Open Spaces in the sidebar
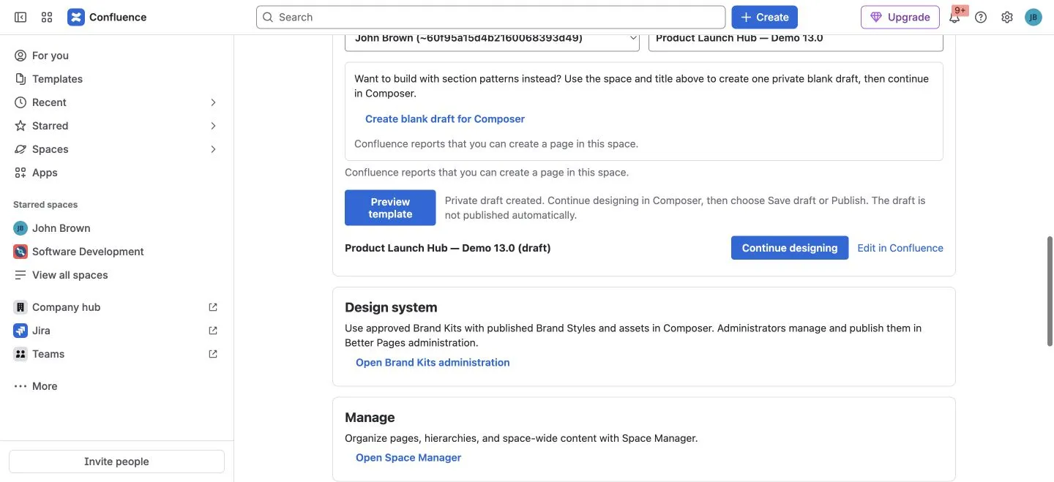The height and width of the screenshot is (482, 1054). click(116, 149)
